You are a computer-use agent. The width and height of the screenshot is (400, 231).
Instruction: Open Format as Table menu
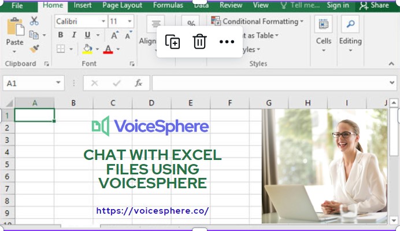260,35
